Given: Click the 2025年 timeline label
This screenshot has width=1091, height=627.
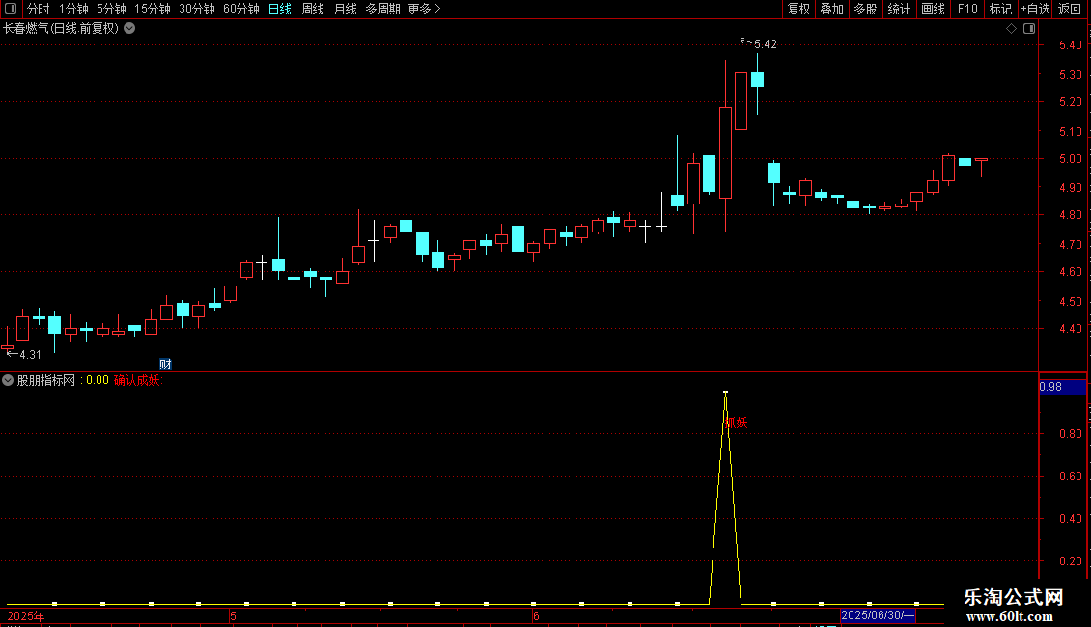Looking at the screenshot, I should click(x=26, y=615).
